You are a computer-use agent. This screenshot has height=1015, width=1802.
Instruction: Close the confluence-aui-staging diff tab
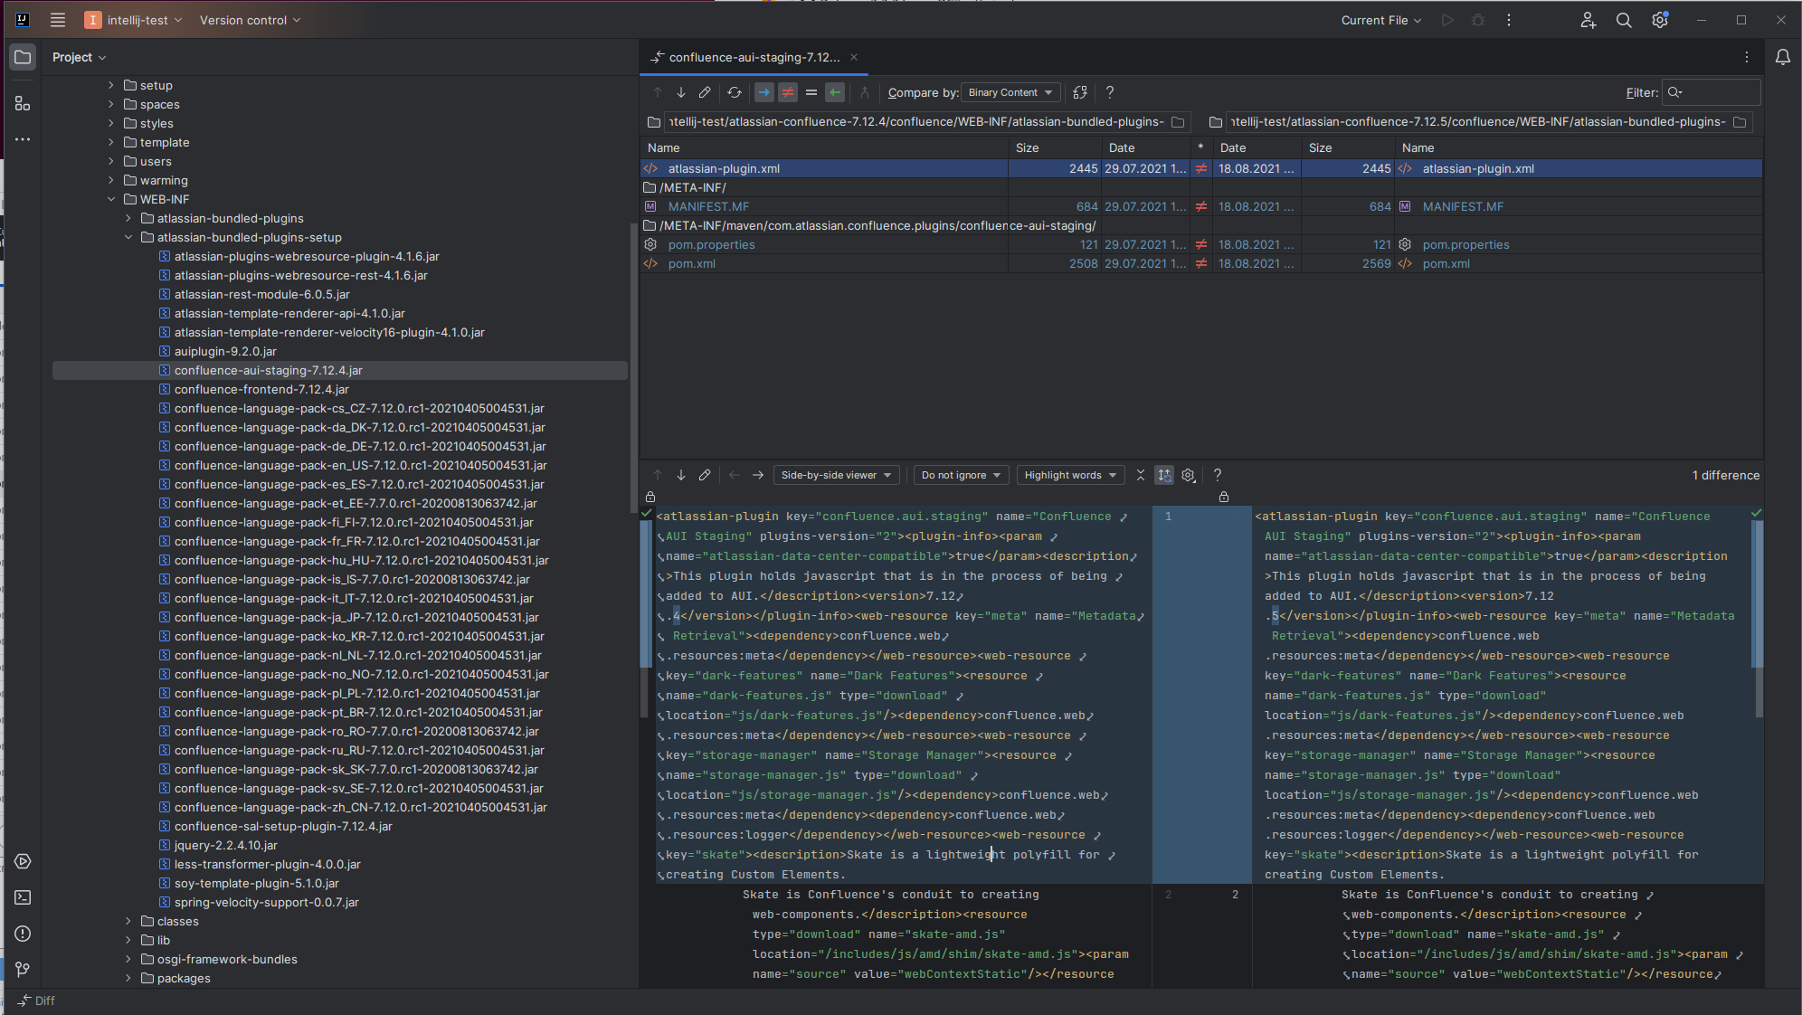(x=854, y=57)
